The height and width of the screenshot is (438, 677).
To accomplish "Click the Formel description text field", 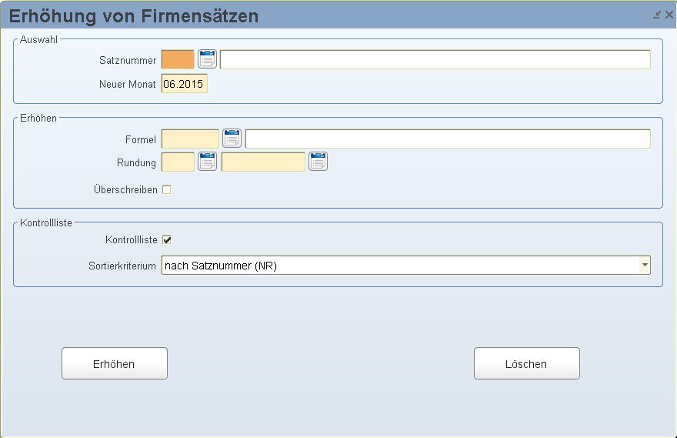I will point(448,139).
